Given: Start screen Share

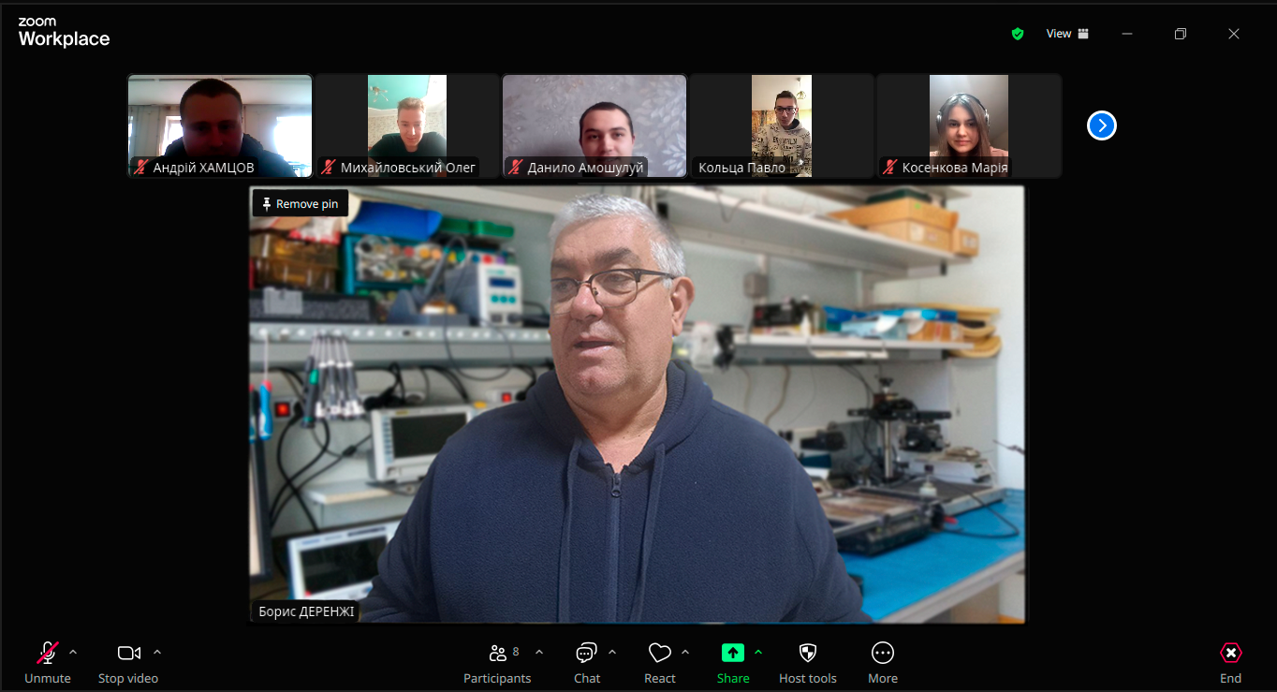Looking at the screenshot, I should pyautogui.click(x=733, y=662).
